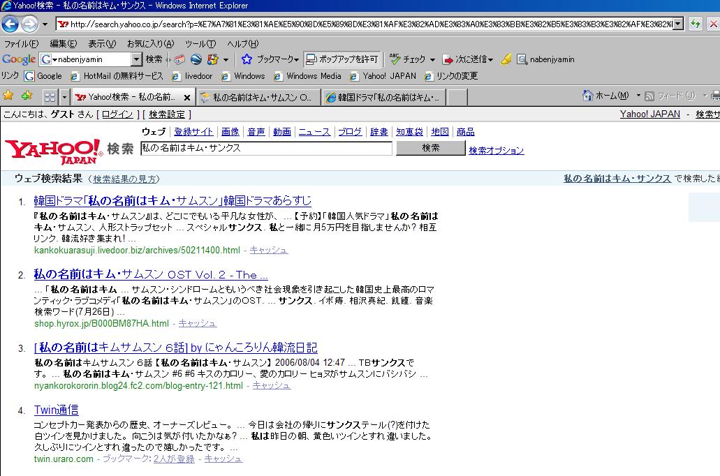Open the tab list dropdown arrow
Image resolution: width=720 pixels, height=476 pixels.
click(x=64, y=97)
